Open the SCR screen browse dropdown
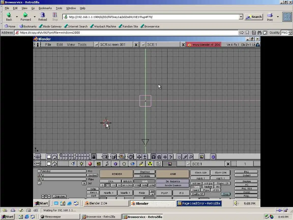The width and height of the screenshot is (293, 220). (96, 45)
